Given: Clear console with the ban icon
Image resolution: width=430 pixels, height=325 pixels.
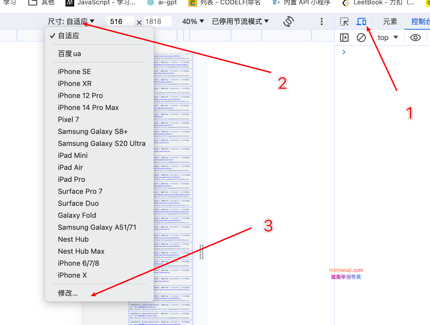Looking at the screenshot, I should tap(361, 38).
